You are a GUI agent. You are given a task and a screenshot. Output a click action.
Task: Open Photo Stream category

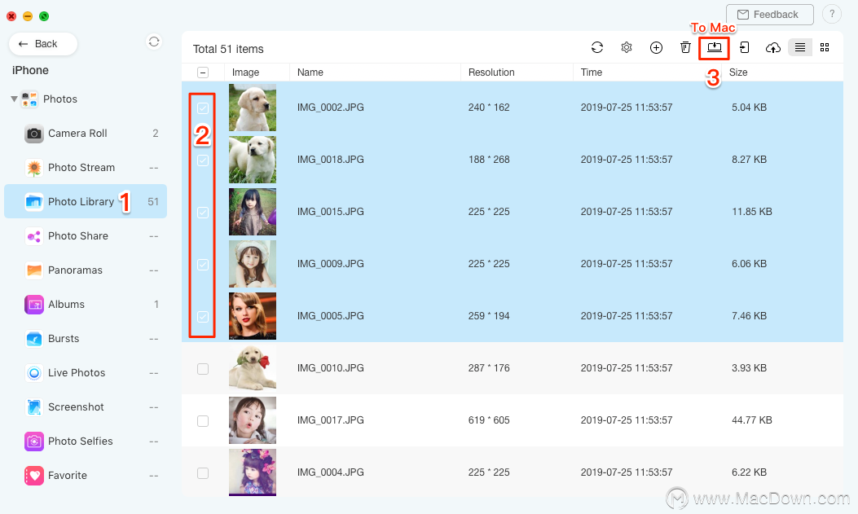86,167
